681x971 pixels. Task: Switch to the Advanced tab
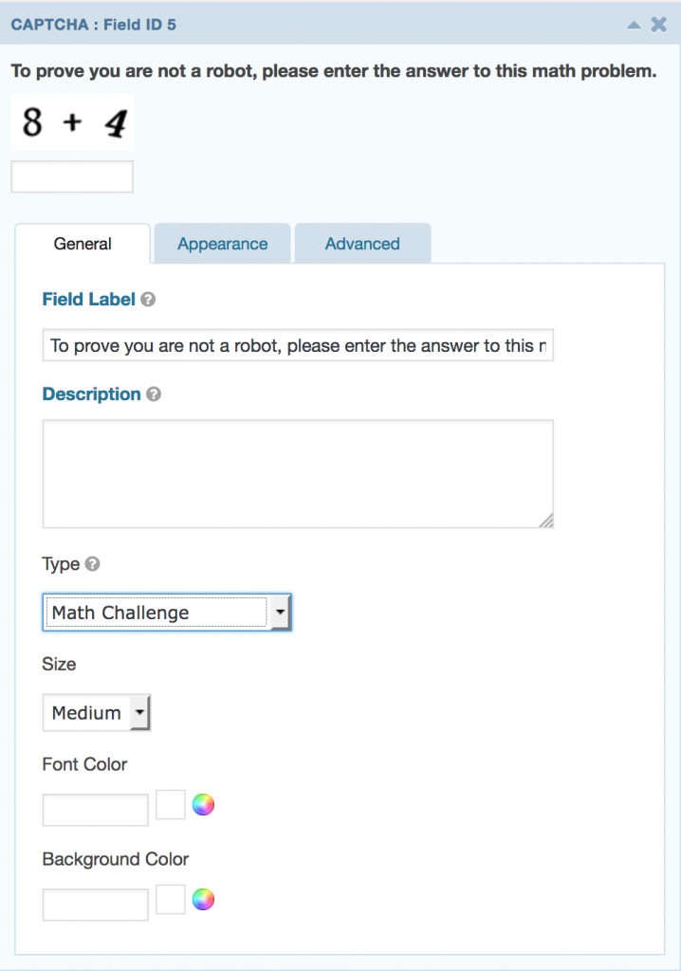[x=361, y=244]
